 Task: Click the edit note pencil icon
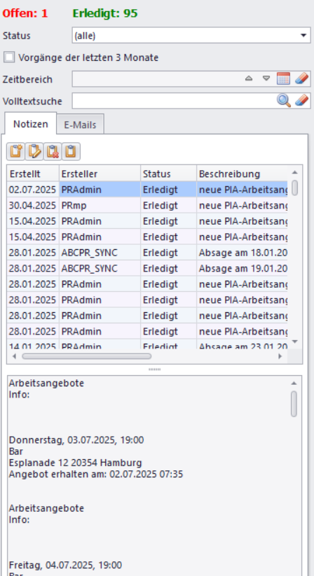(34, 151)
